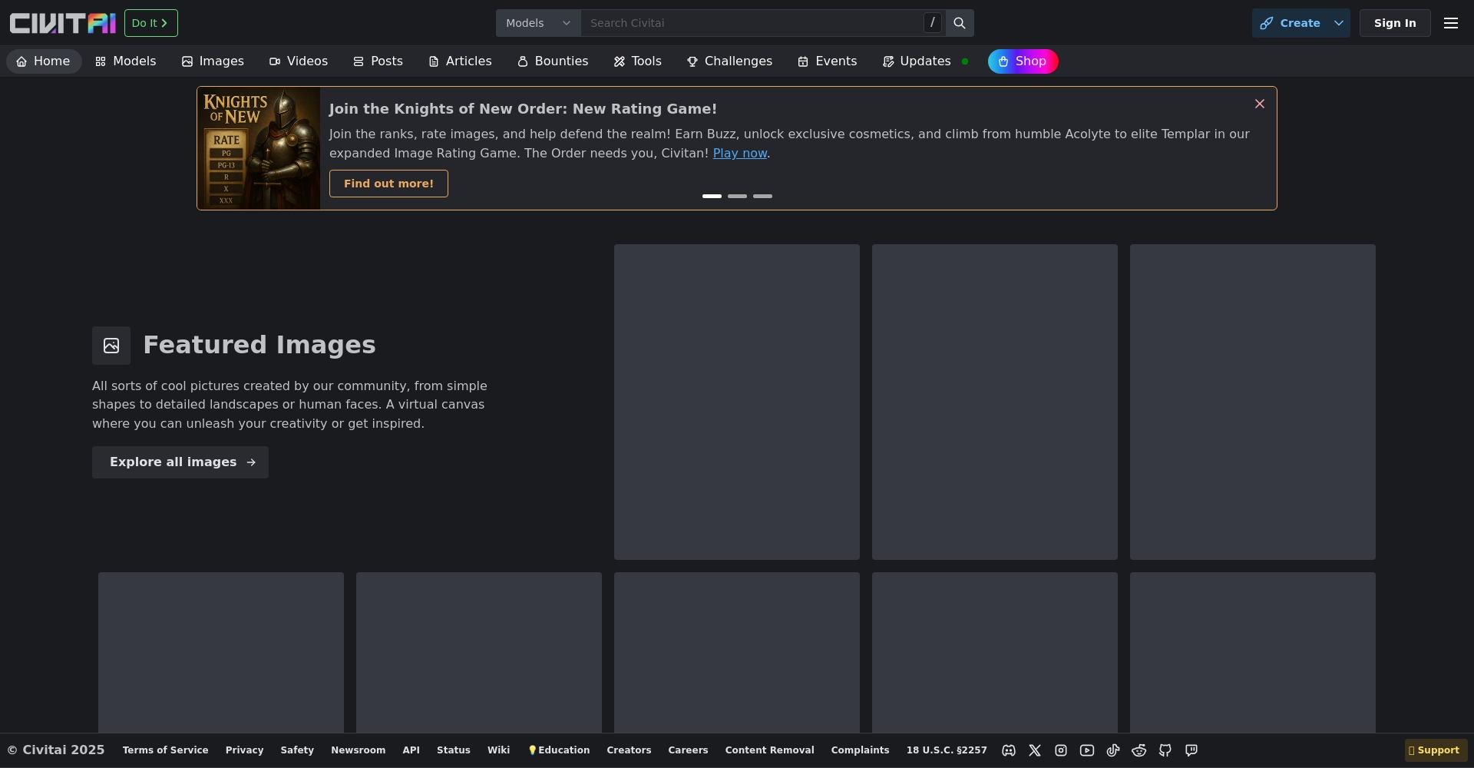
Task: Open Civitai GitHub page
Action: (1165, 750)
